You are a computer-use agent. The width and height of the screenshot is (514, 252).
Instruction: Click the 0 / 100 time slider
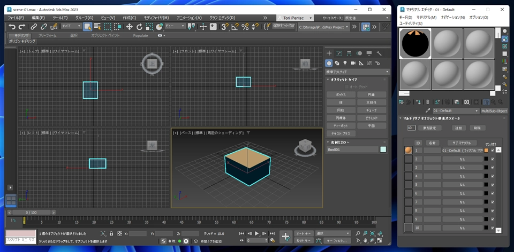[x=32, y=212]
